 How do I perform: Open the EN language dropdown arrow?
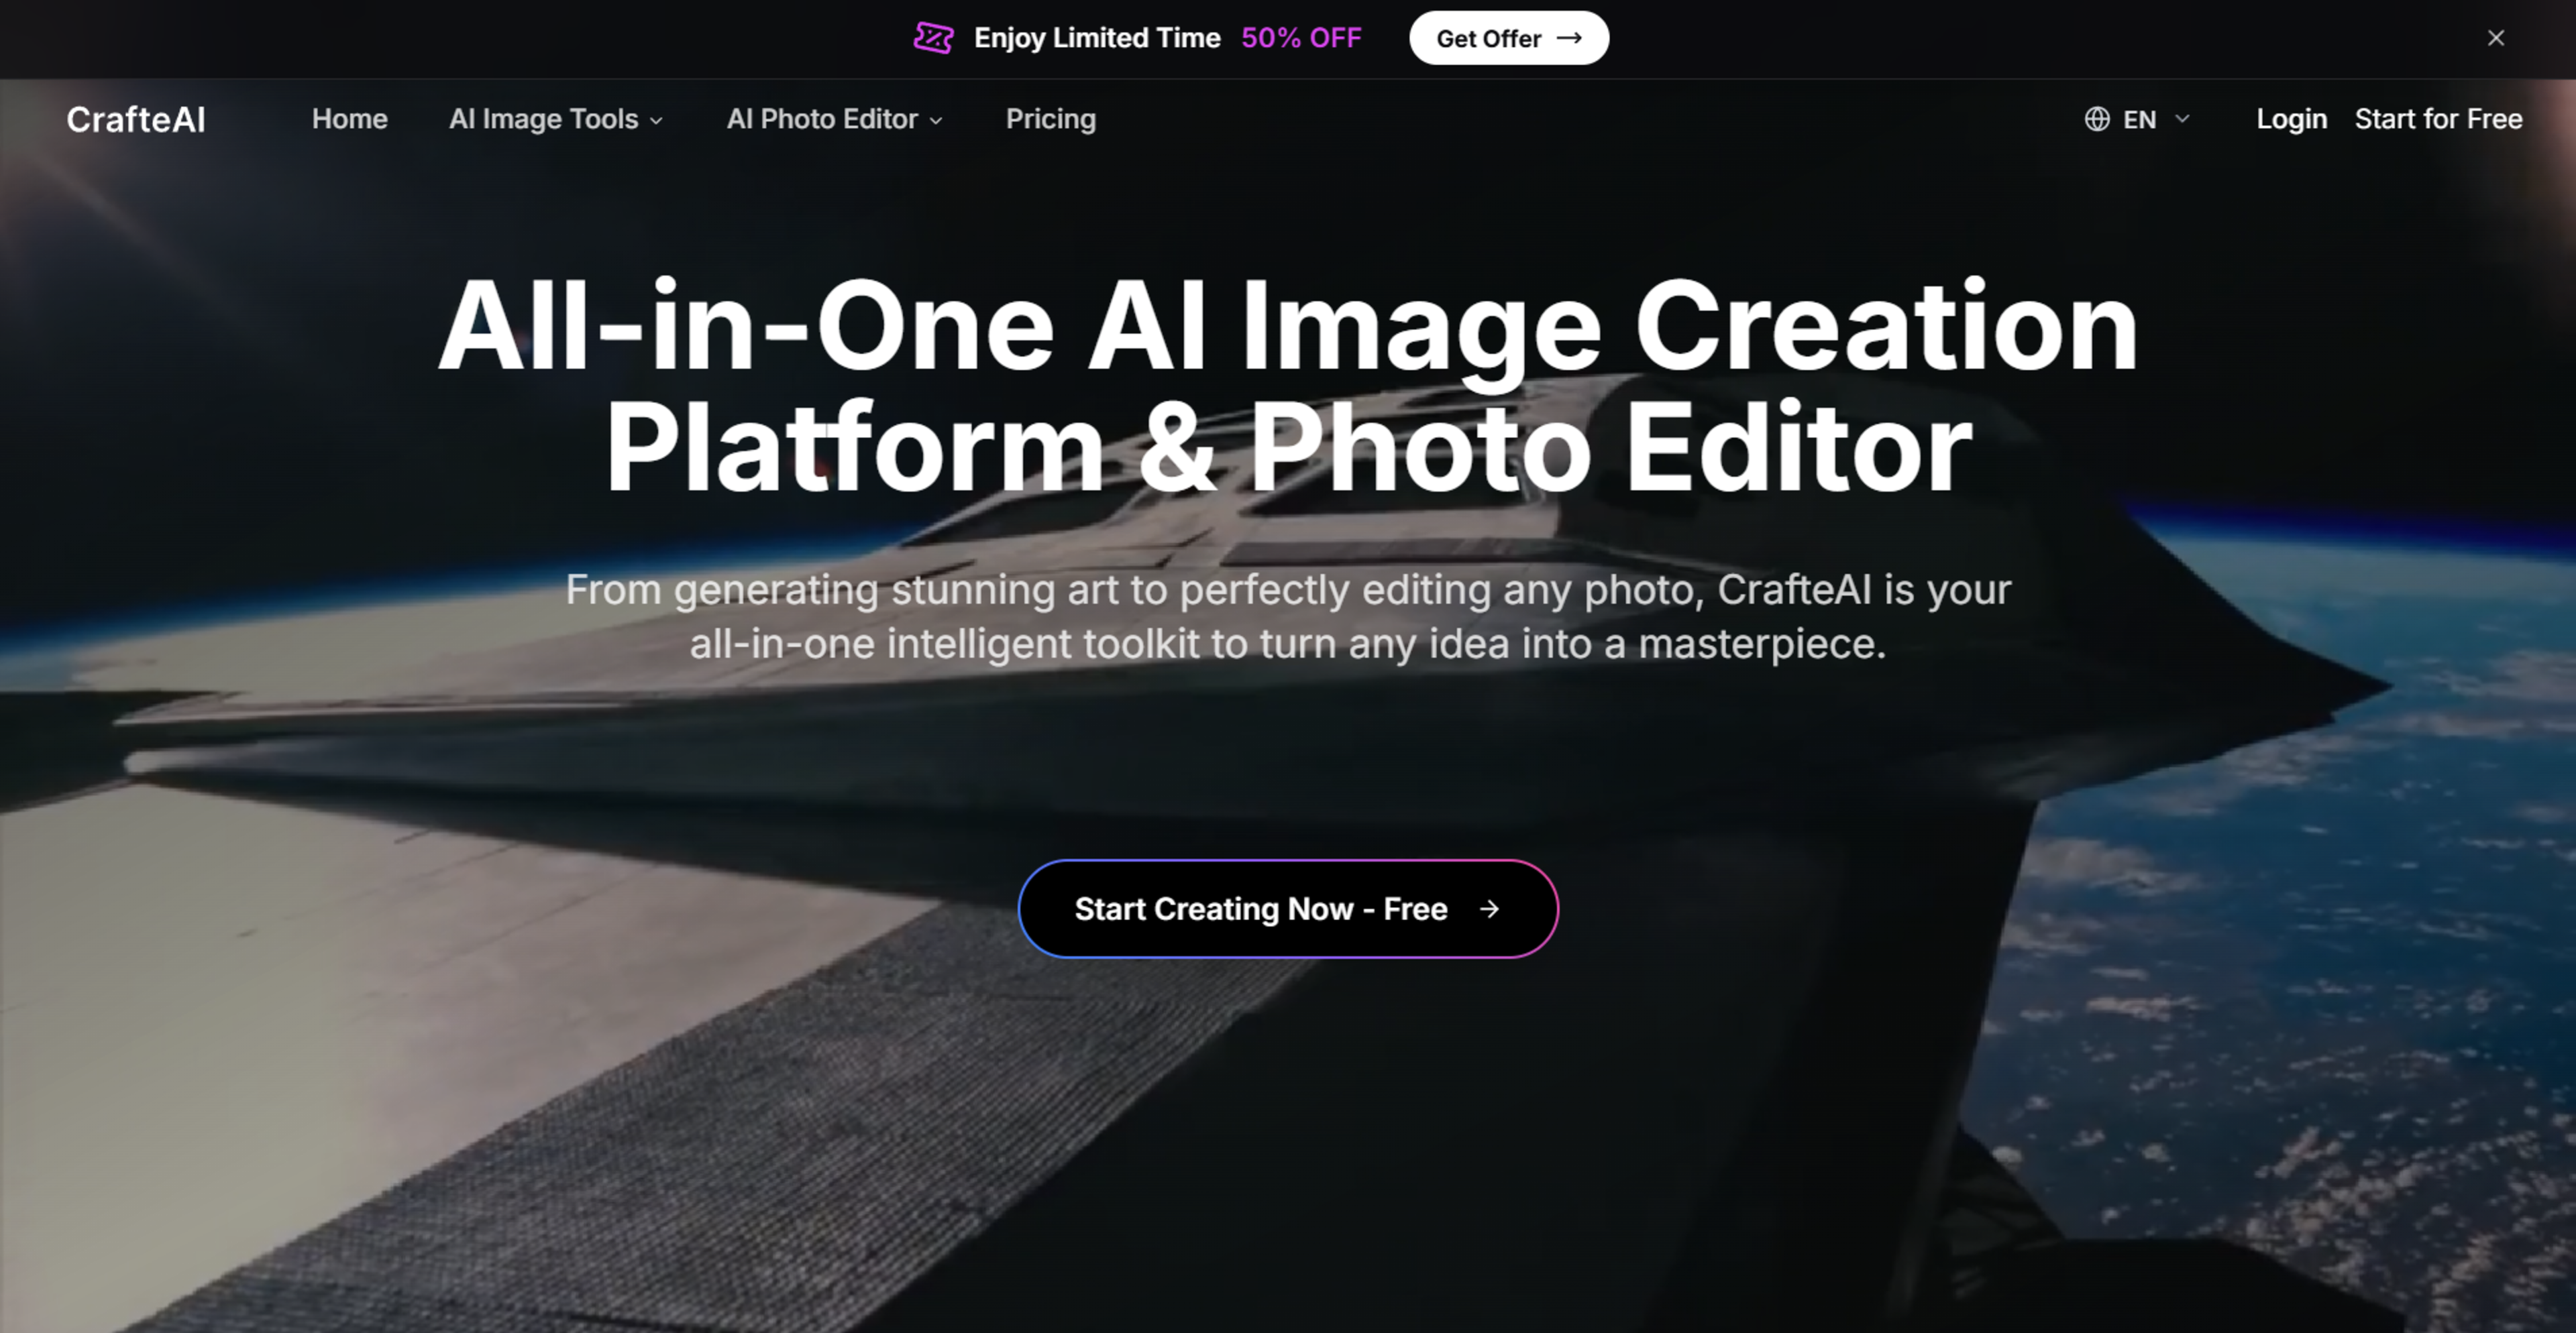(2182, 119)
